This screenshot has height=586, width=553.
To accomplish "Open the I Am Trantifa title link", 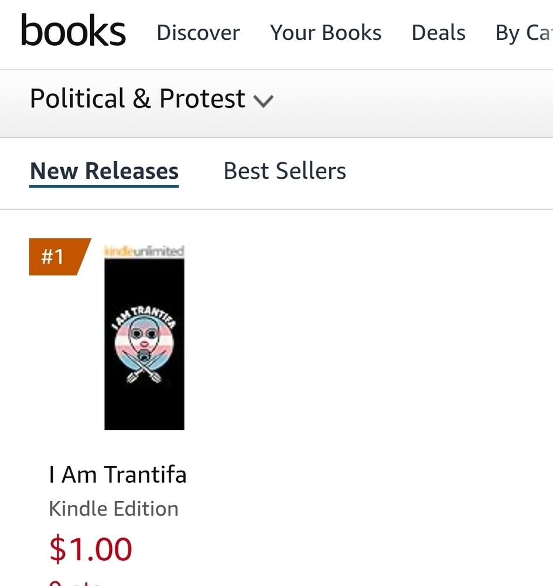I will pos(118,474).
